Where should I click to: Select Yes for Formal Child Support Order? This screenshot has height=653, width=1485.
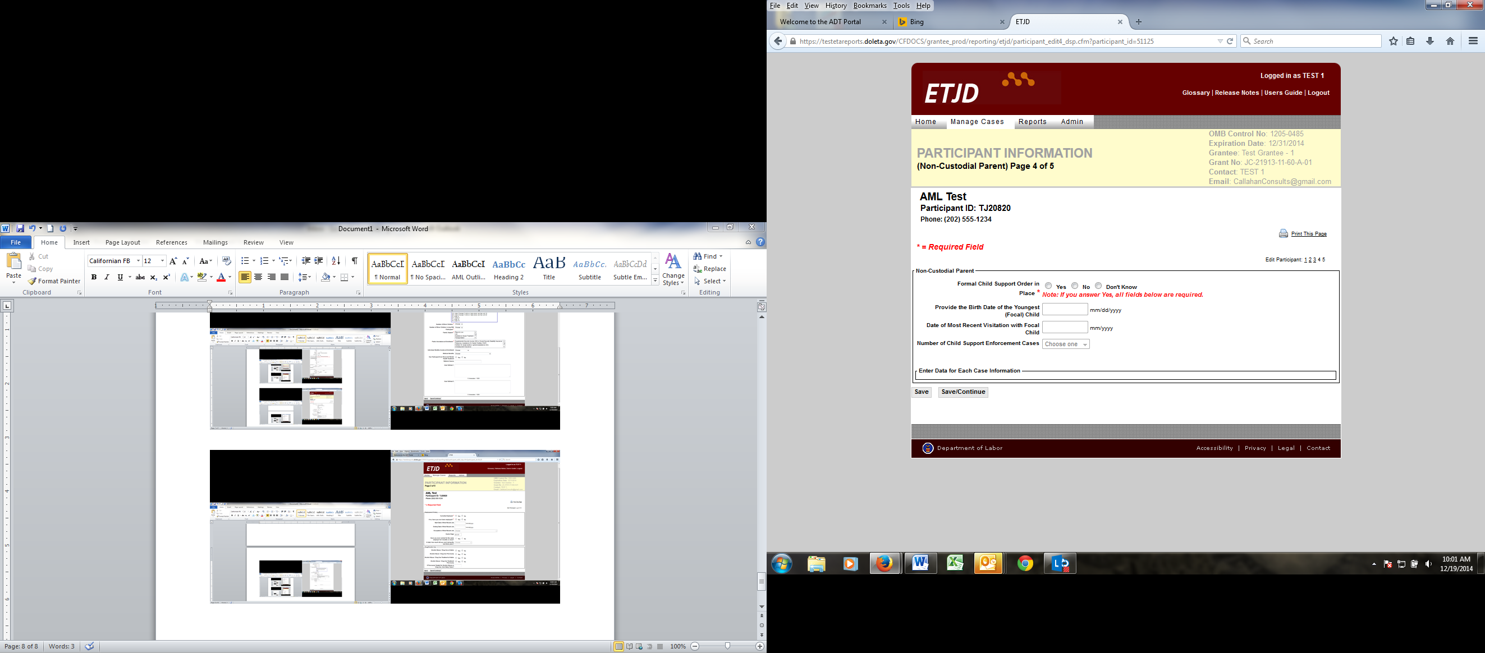click(x=1048, y=286)
